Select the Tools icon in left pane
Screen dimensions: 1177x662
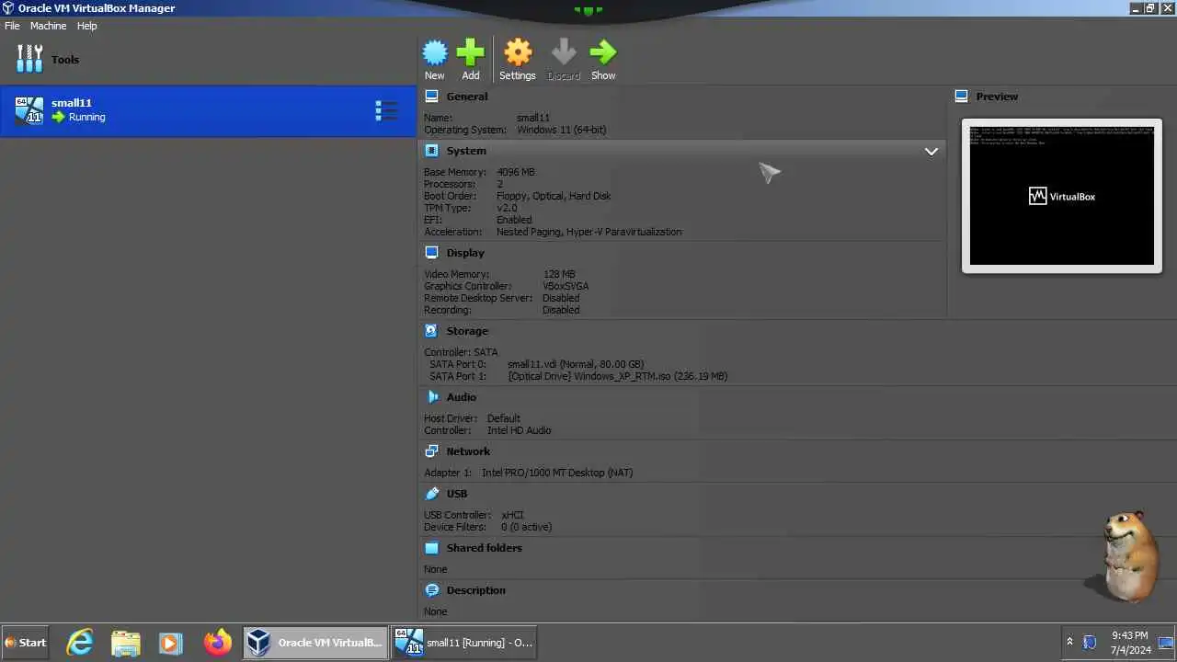(29, 59)
